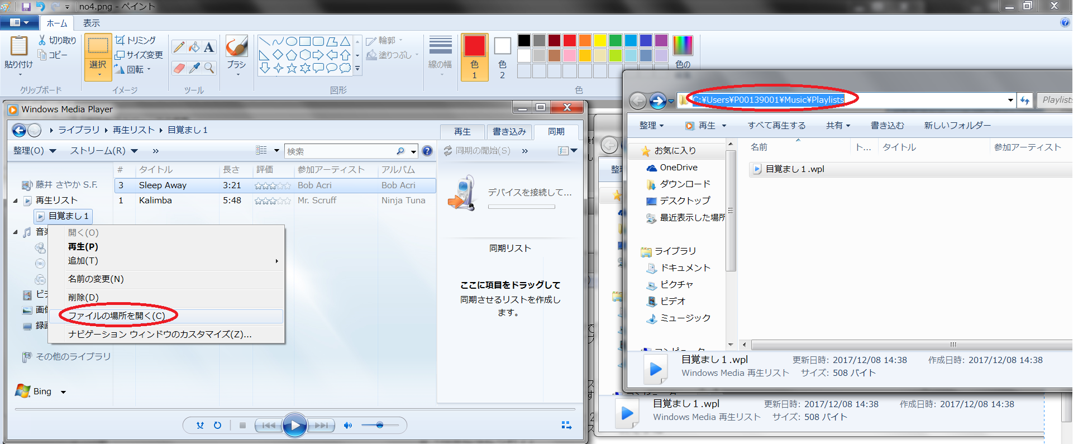
Task: Activate the Color picker eyedropper tool
Action: tap(194, 68)
